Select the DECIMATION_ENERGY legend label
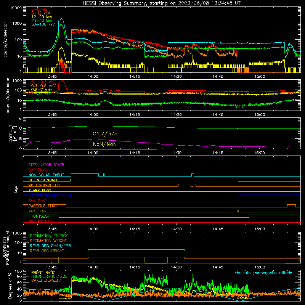Image resolution: width=305 pixels, height=305 pixels. (49, 236)
